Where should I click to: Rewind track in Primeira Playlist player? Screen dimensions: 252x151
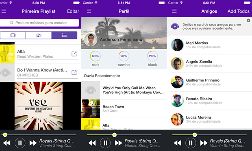pos(7,143)
